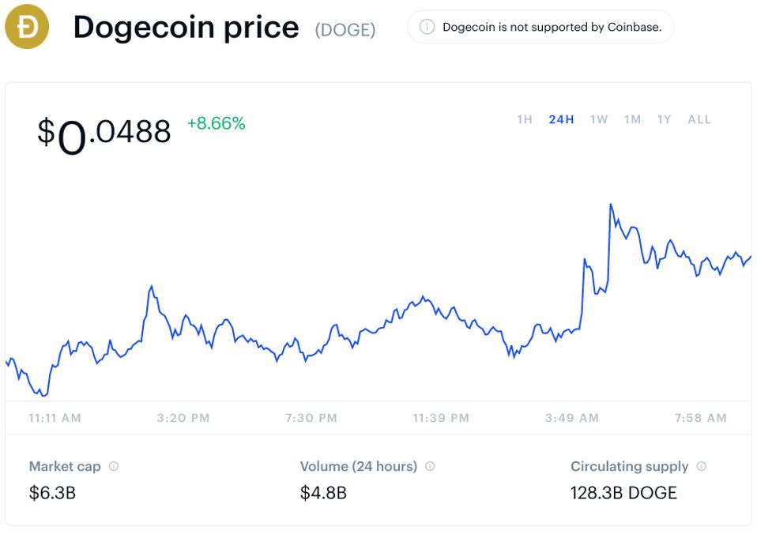Click the 3:49 AM time axis label
The height and width of the screenshot is (534, 757).
(571, 418)
